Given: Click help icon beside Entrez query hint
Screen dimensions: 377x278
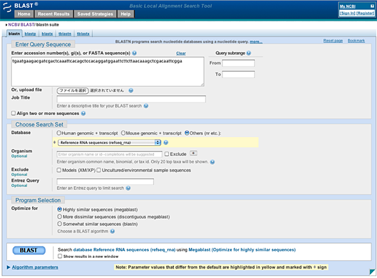Looking at the screenshot, I should coord(128,188).
